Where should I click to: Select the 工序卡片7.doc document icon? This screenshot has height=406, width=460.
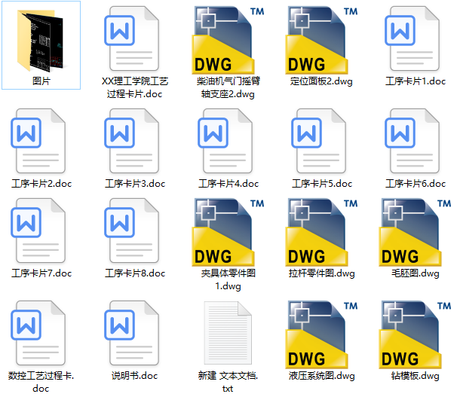tap(38, 231)
